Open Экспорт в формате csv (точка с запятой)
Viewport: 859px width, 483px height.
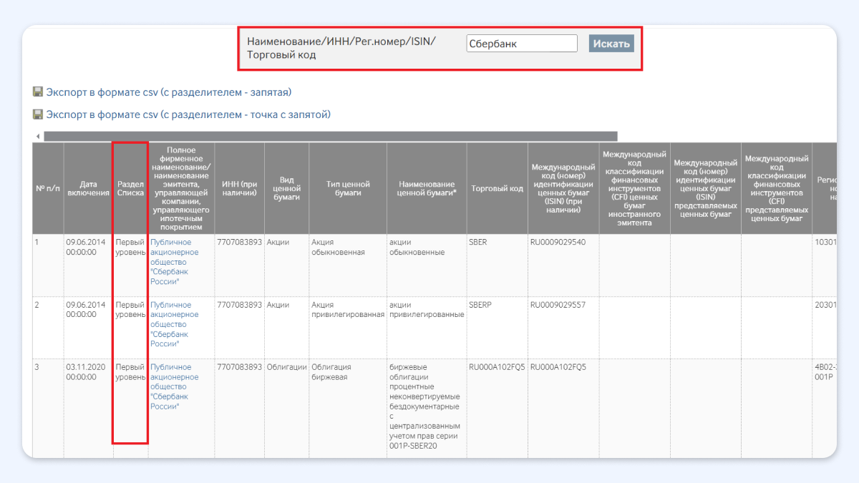[x=188, y=114]
